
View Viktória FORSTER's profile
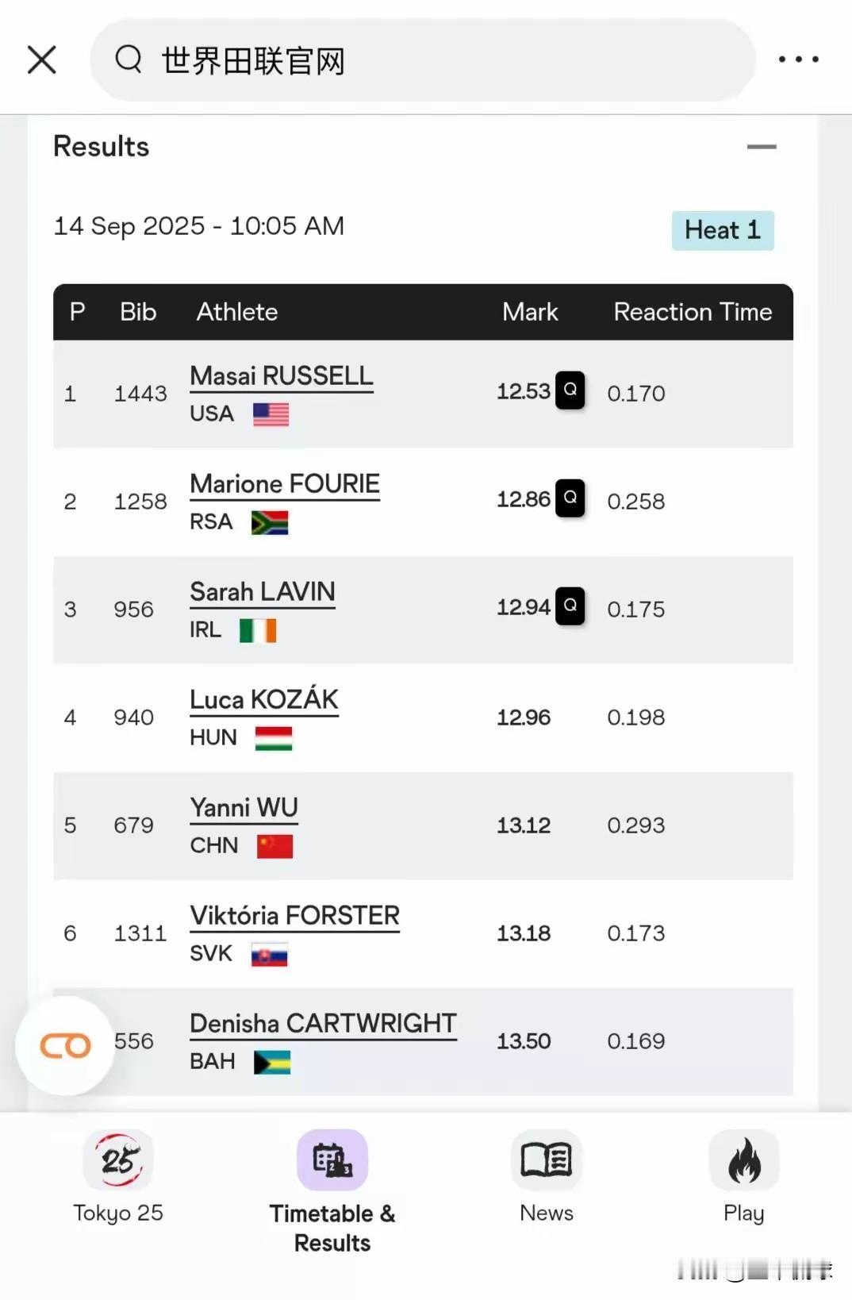click(x=294, y=916)
